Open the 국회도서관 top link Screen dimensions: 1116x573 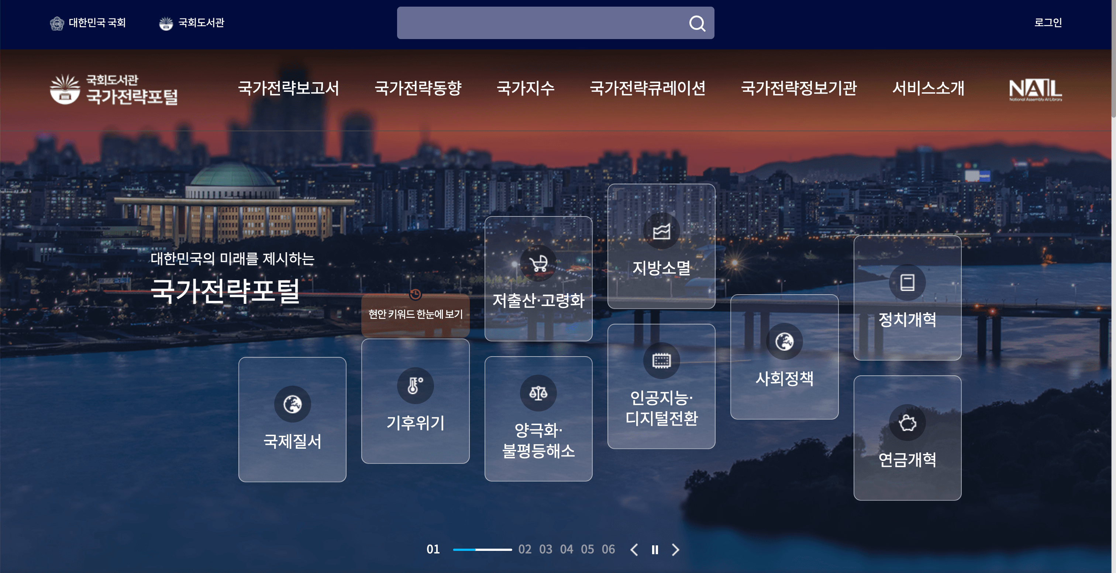coord(192,23)
